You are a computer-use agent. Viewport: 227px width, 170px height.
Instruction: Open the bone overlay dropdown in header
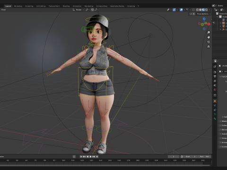point(188,10)
